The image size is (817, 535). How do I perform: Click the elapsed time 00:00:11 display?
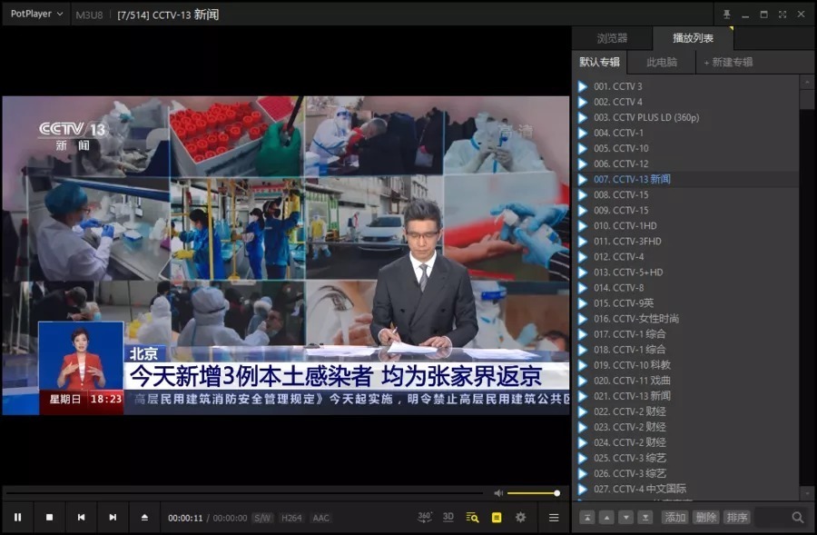(x=185, y=518)
